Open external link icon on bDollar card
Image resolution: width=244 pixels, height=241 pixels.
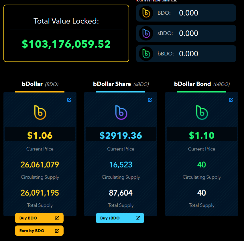coord(69,100)
